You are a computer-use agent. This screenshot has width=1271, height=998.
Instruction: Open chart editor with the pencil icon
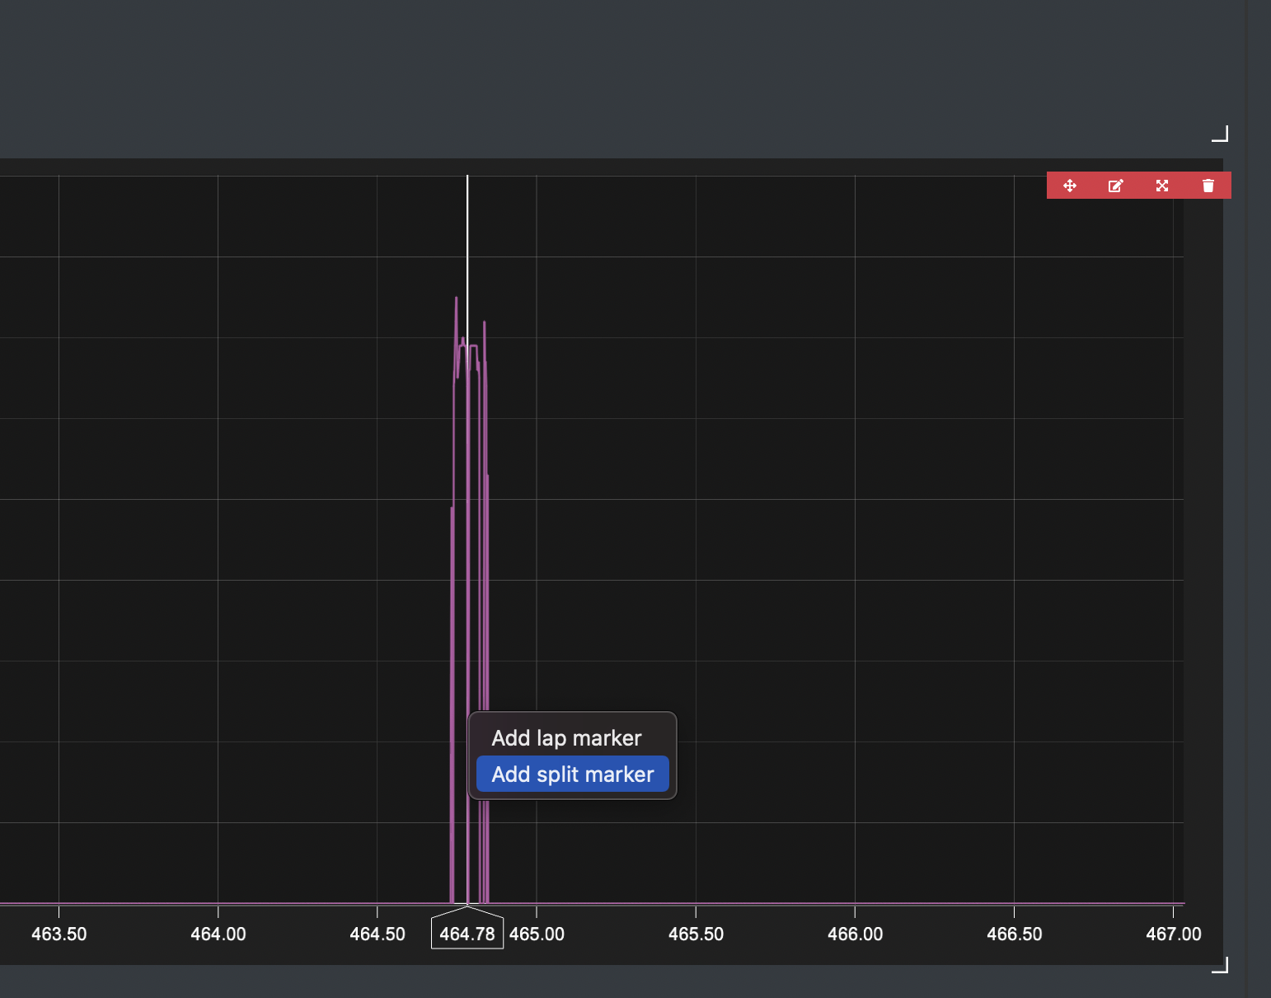(1116, 186)
